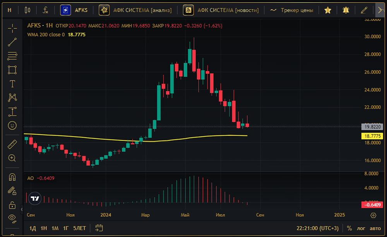
Task: Collapse the drawing toolbar side arrow
Action: 22,210
